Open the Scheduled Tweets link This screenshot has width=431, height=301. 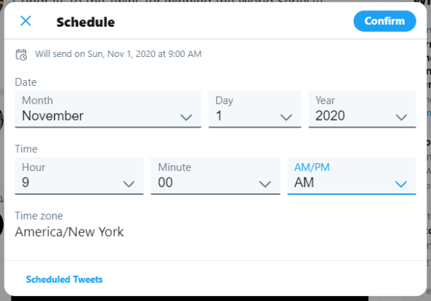[64, 279]
